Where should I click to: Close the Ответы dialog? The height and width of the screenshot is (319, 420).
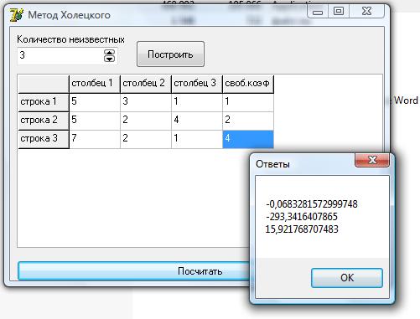[x=372, y=160]
